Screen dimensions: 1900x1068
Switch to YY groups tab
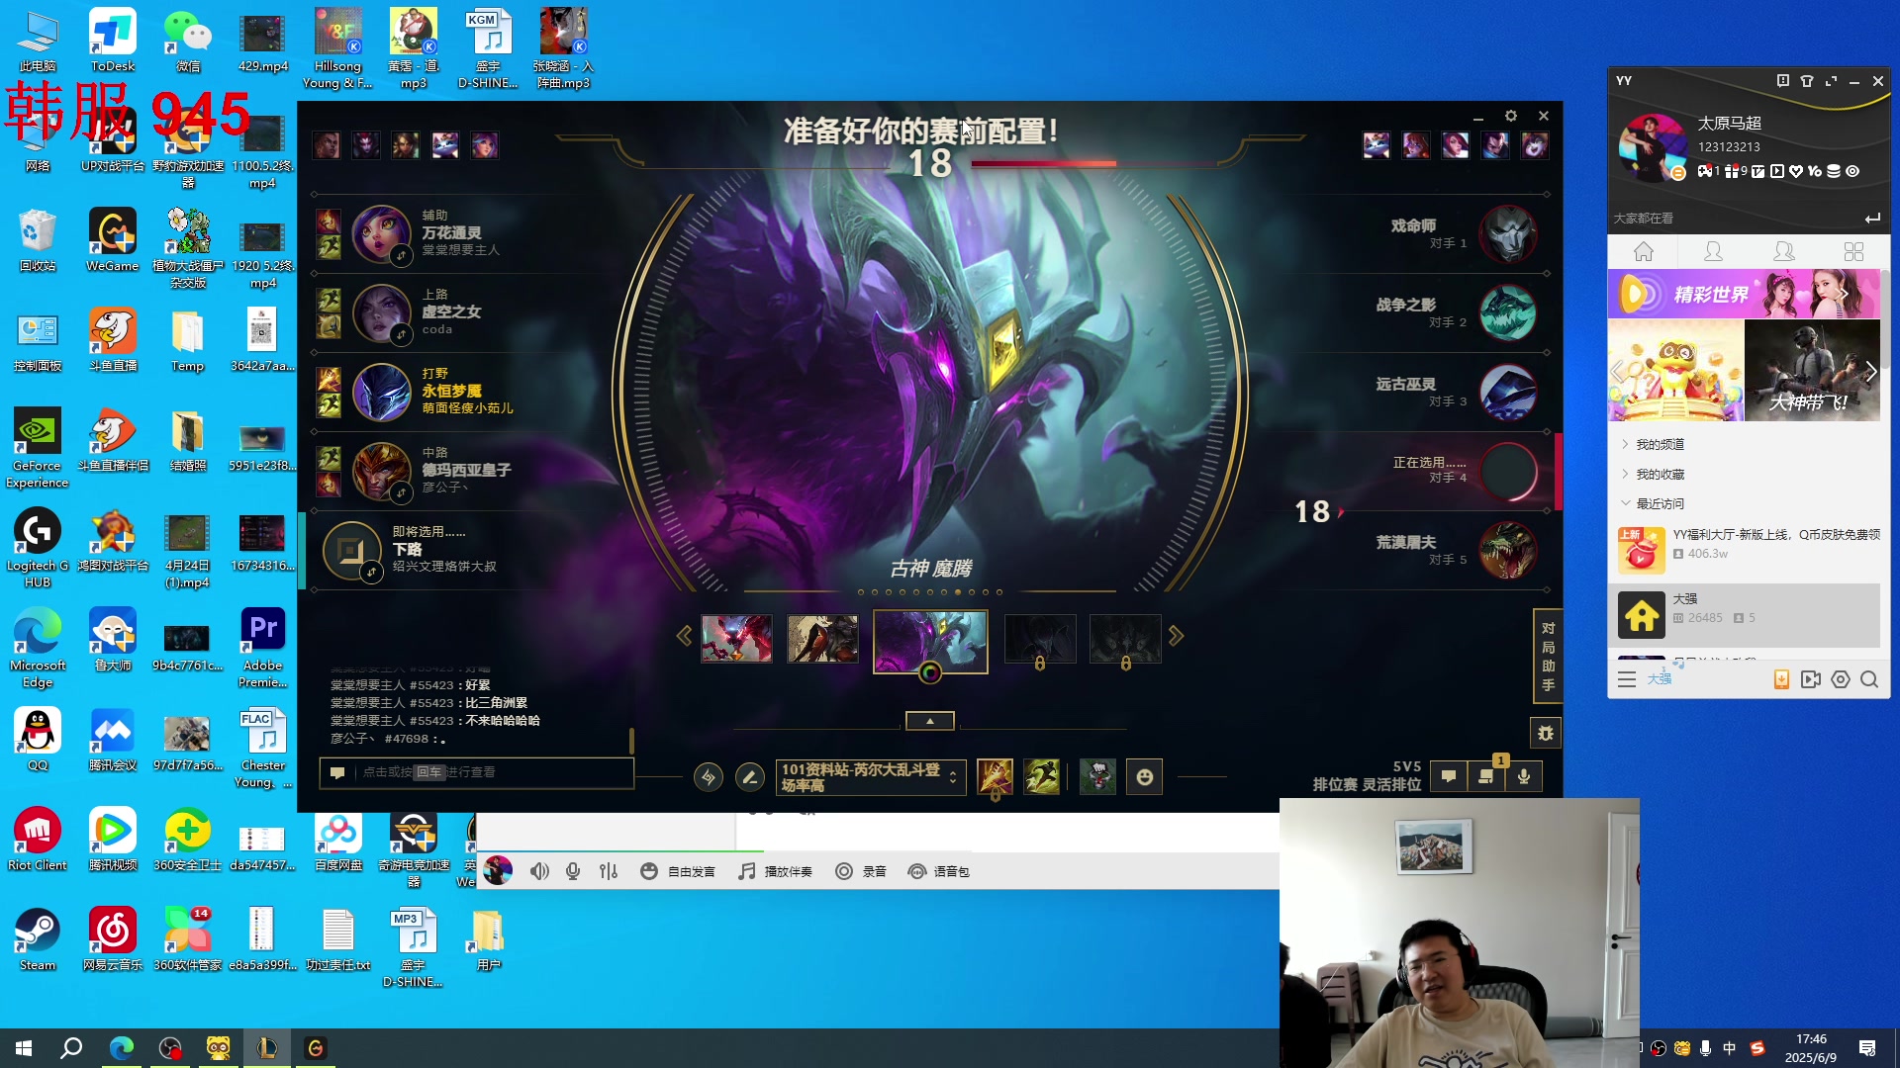(1784, 251)
